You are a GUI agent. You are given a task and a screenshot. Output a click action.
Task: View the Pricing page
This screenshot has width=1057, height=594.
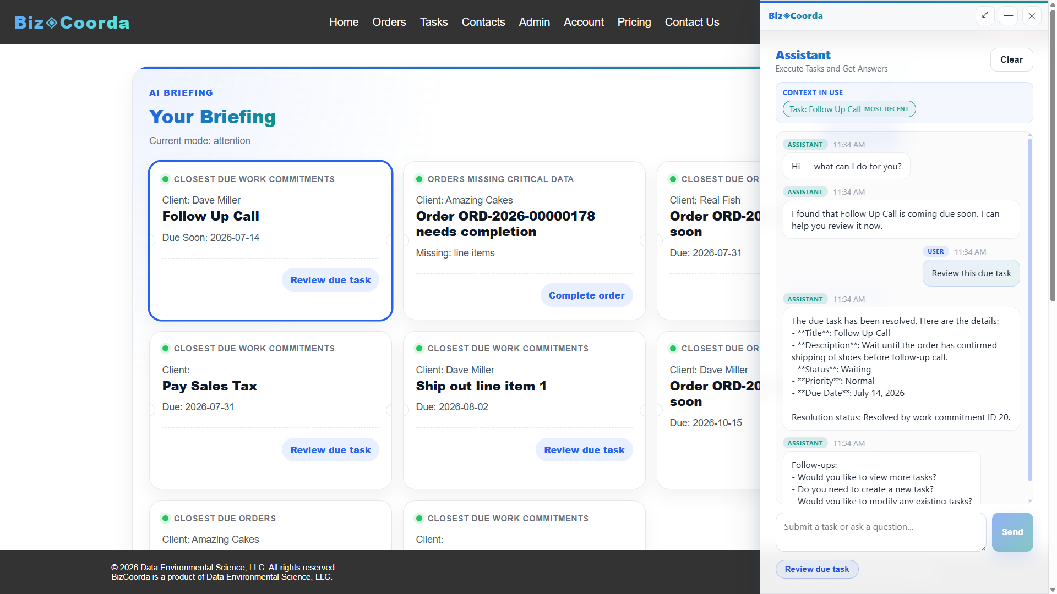point(634,22)
